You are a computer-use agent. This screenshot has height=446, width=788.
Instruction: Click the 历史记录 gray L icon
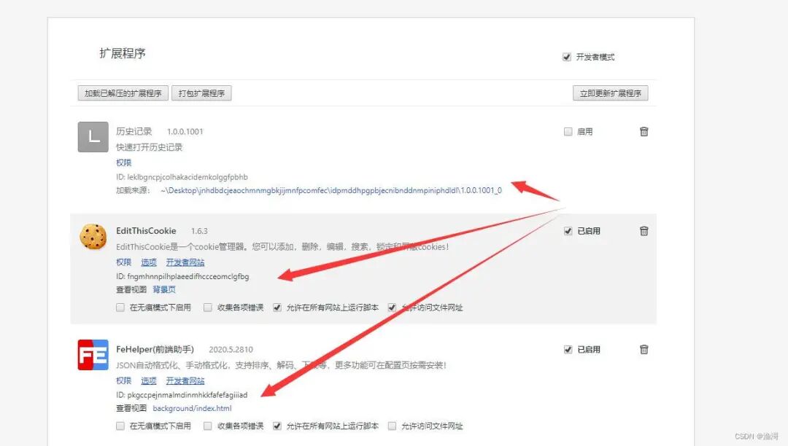[93, 136]
